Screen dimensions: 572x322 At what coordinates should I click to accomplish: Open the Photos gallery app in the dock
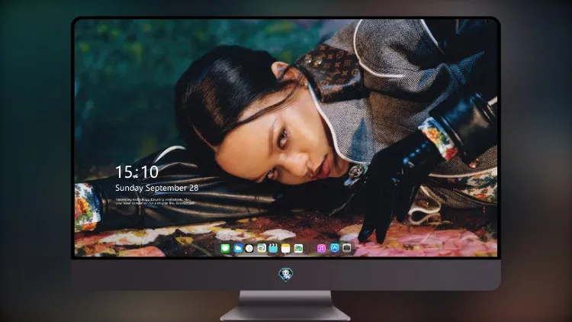[x=298, y=248]
